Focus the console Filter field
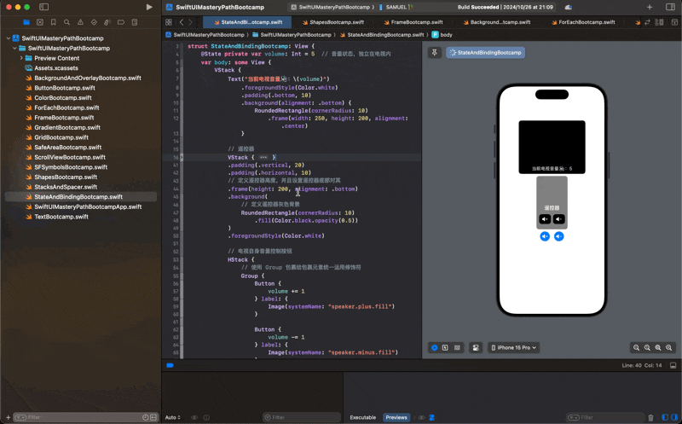The width and height of the screenshot is (682, 424). [604, 417]
